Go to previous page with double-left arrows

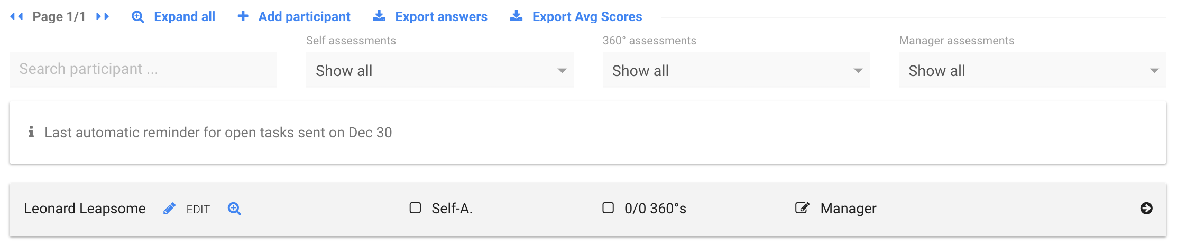(x=17, y=17)
